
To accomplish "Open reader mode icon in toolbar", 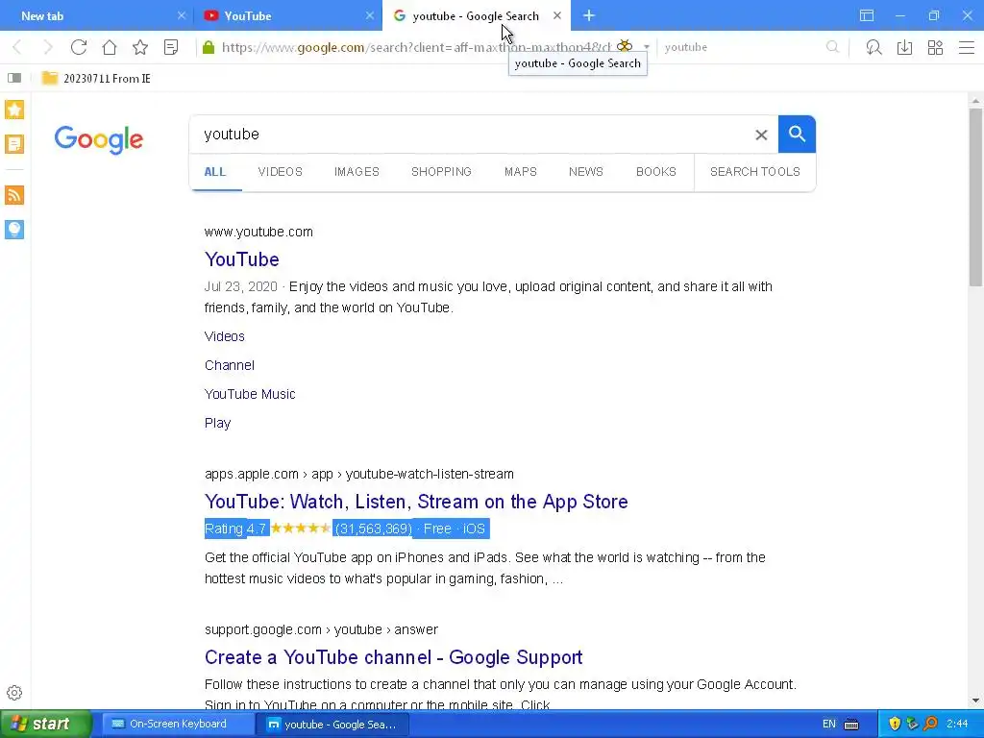I will point(171,47).
